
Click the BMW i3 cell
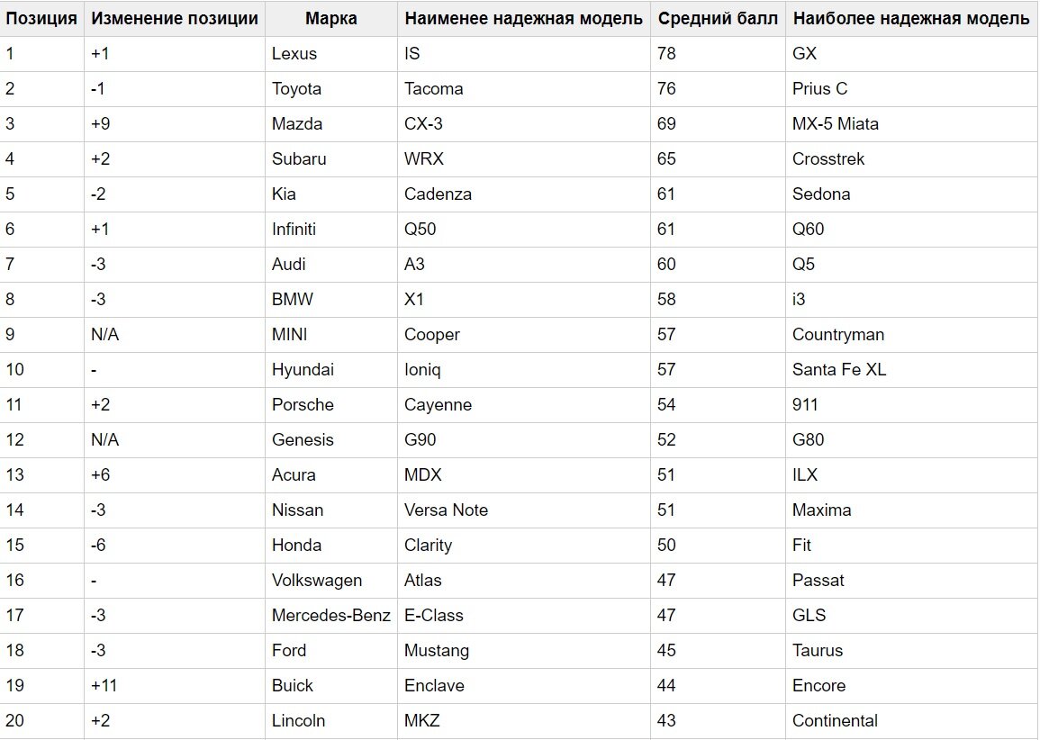point(912,300)
